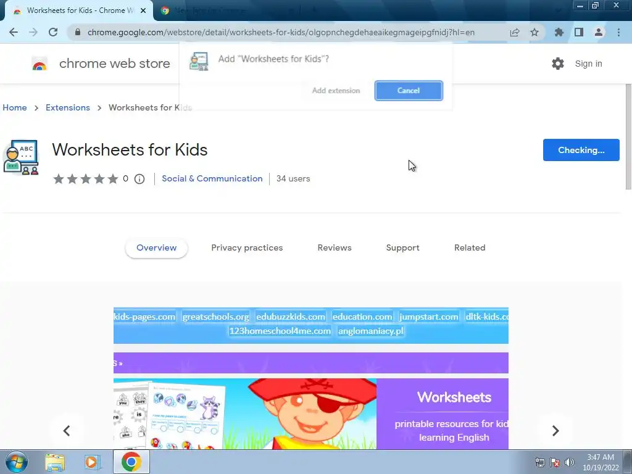Click the rating info circle icon
This screenshot has height=474, width=632.
point(139,179)
